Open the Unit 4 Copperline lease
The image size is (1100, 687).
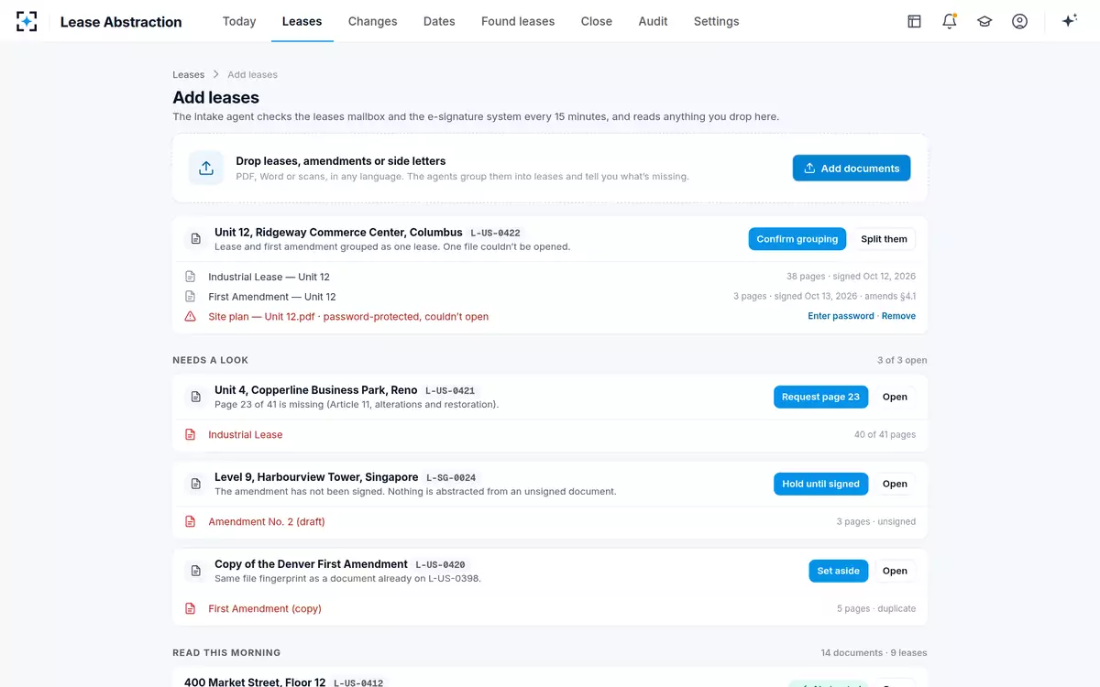click(895, 397)
